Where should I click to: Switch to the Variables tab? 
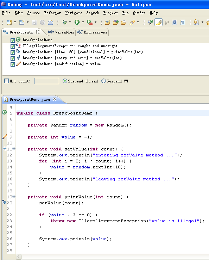click(61, 32)
